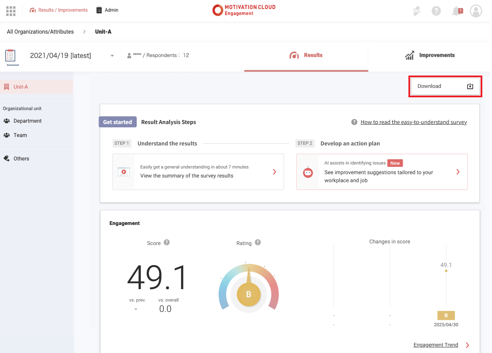Open Admin in the top navigation
492x353 pixels.
[x=107, y=10]
